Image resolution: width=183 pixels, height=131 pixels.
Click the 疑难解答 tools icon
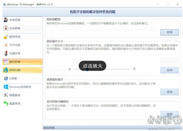6,95
